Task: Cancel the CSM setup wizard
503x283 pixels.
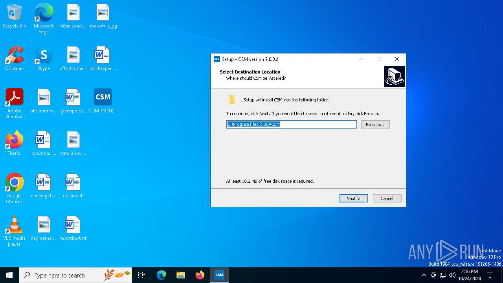Action: coord(387,198)
